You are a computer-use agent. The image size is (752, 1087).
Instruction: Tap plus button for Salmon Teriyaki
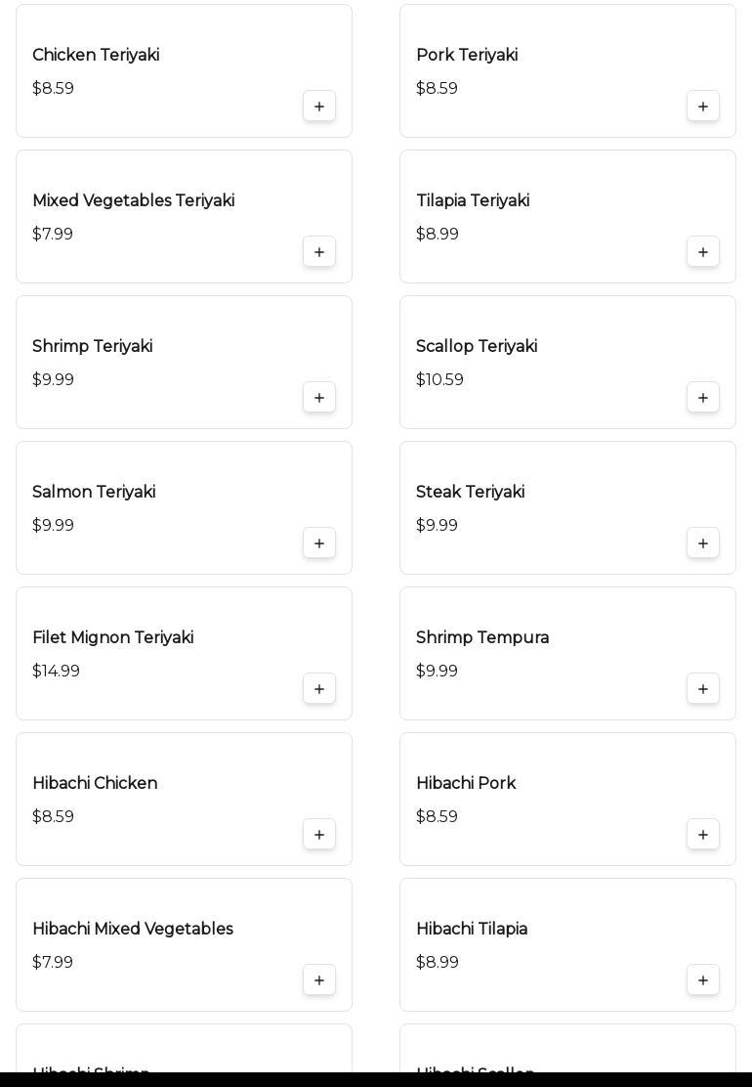pos(319,543)
